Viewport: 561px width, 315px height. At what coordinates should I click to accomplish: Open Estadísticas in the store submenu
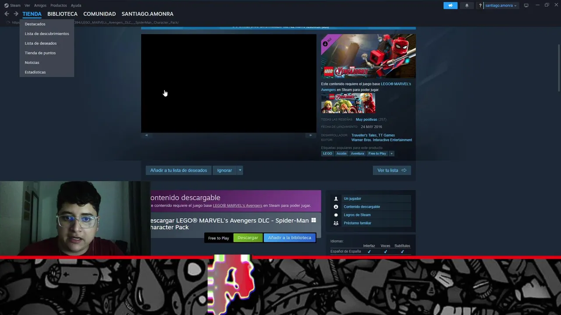35,72
